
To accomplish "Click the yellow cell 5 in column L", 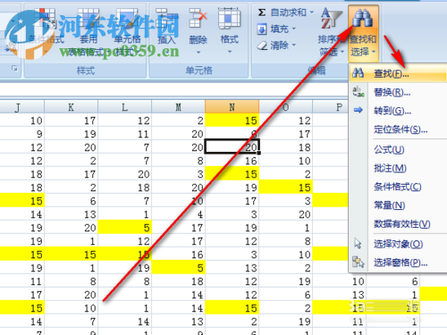I will (125, 228).
